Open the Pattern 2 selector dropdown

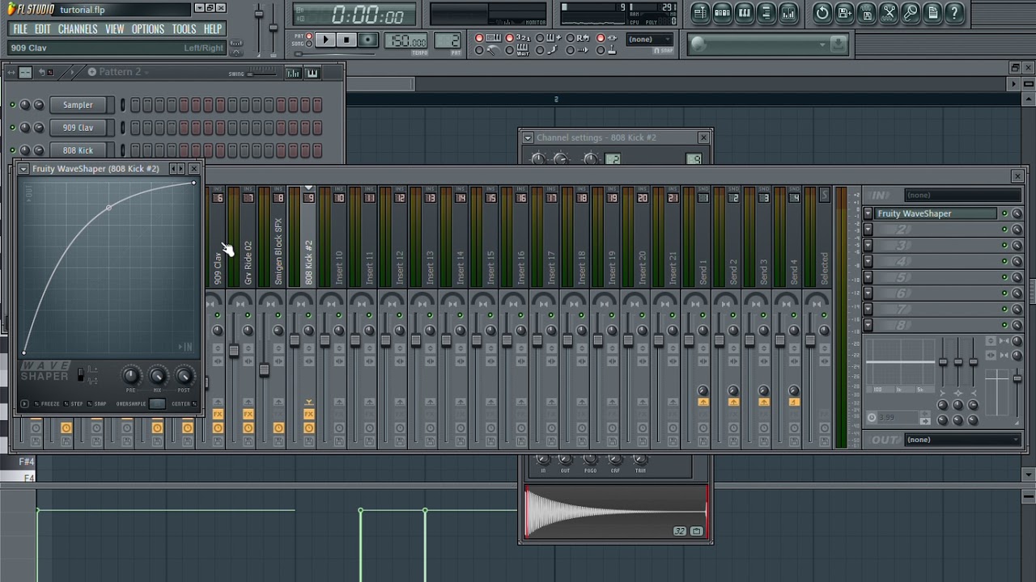tap(121, 72)
